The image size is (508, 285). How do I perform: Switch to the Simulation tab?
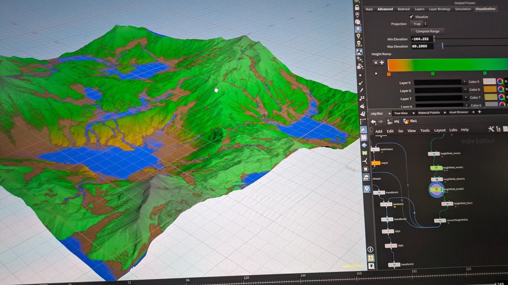click(463, 9)
